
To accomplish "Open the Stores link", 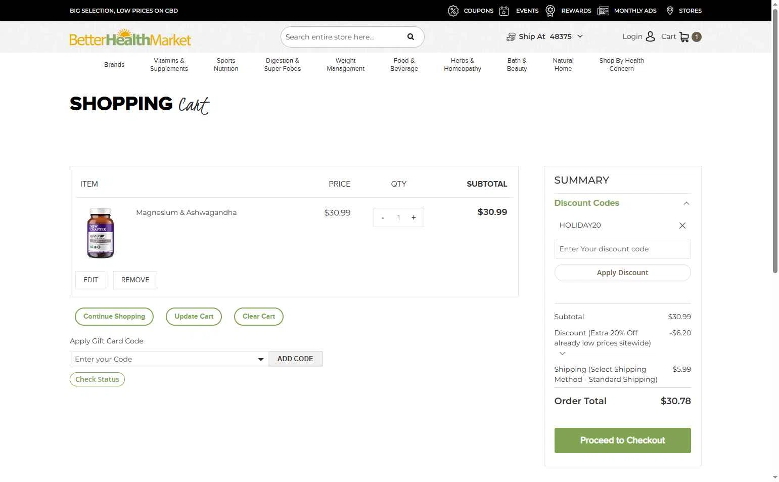I will pos(691,11).
